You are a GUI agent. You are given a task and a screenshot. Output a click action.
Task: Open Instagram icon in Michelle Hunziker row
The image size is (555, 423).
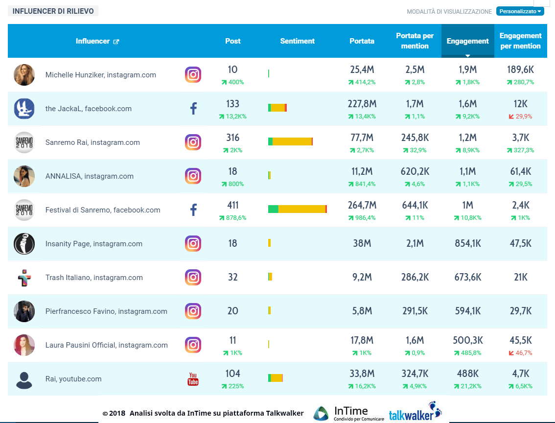pos(193,75)
